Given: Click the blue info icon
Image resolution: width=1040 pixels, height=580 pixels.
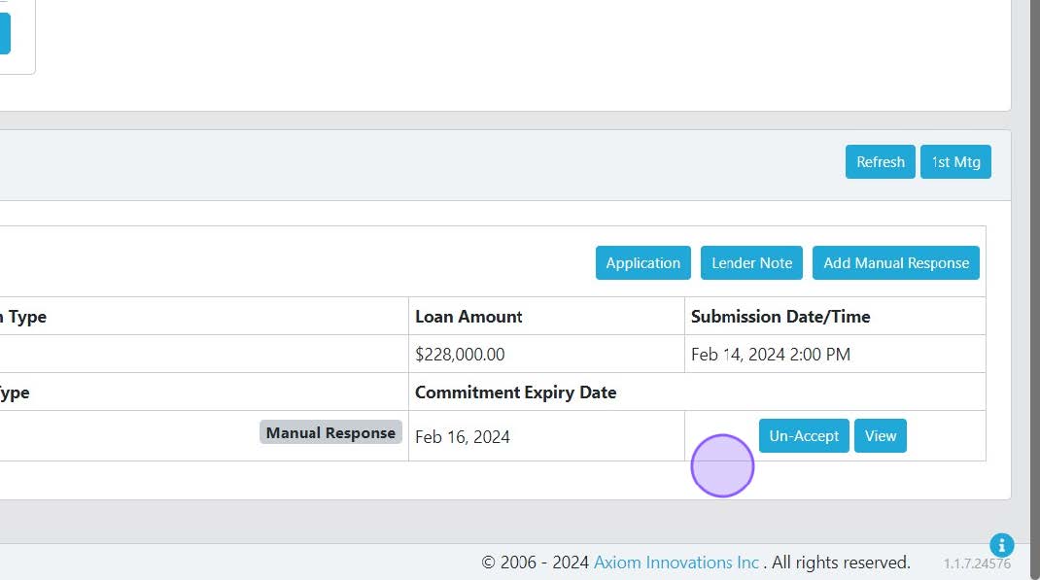Looking at the screenshot, I should pos(1001,545).
